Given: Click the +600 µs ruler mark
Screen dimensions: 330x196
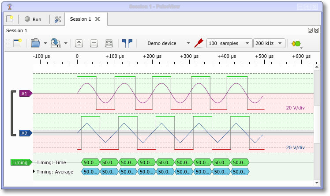Looking at the screenshot, I should click(x=301, y=56).
